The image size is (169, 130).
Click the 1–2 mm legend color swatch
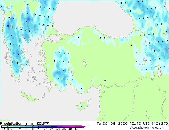click(x=17, y=127)
